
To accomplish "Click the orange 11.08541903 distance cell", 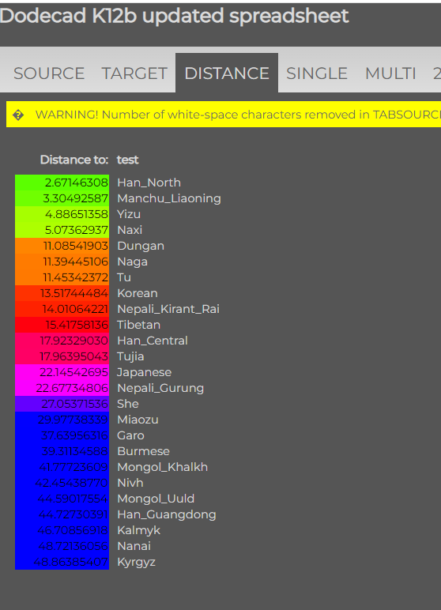I will [x=62, y=246].
